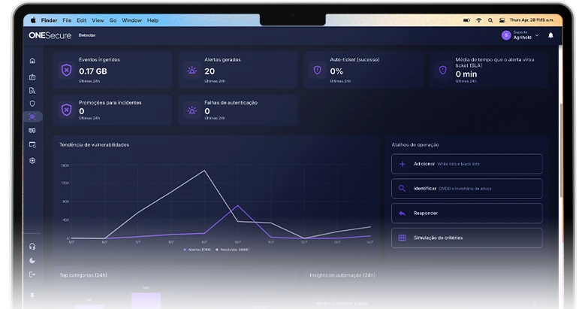Open the home icon in sidebar
This screenshot has height=309, width=585.
[32, 61]
